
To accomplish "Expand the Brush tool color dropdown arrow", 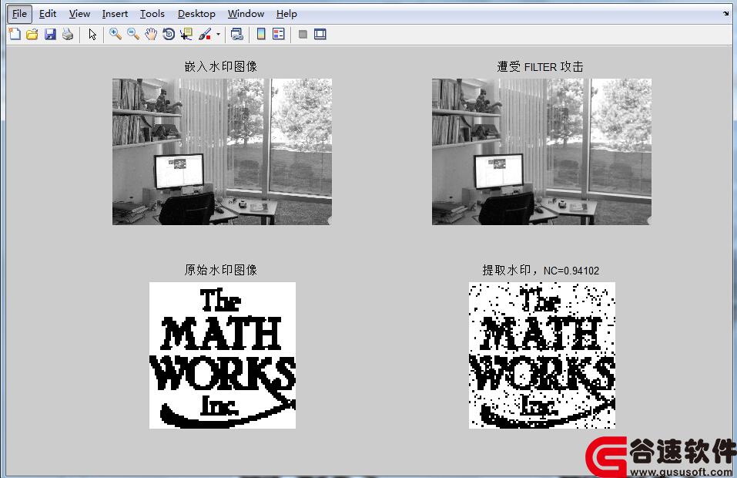I will pos(218,34).
